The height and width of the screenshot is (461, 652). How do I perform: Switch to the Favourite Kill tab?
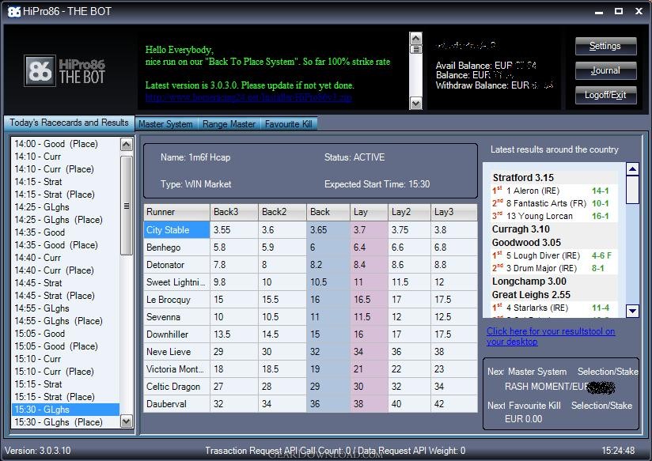pyautogui.click(x=289, y=124)
